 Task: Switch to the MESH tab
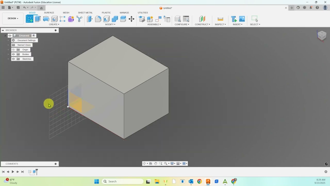tap(66, 13)
